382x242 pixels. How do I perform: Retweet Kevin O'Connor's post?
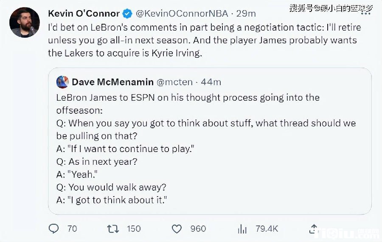pos(113,228)
